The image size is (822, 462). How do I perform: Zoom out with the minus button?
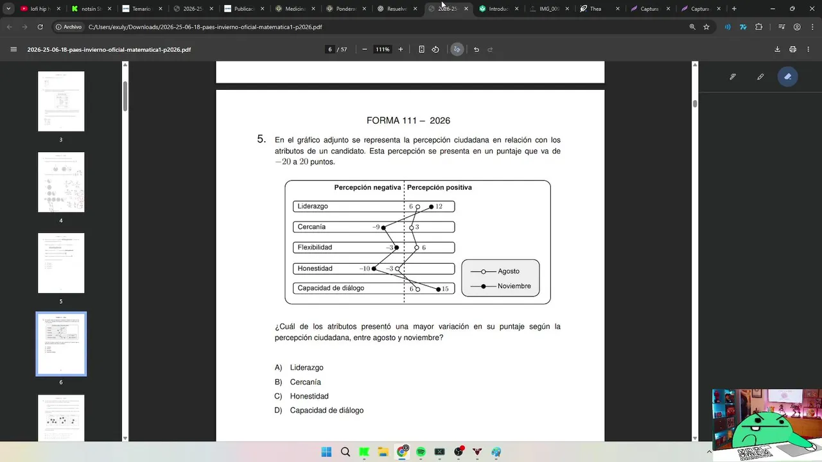pos(365,49)
